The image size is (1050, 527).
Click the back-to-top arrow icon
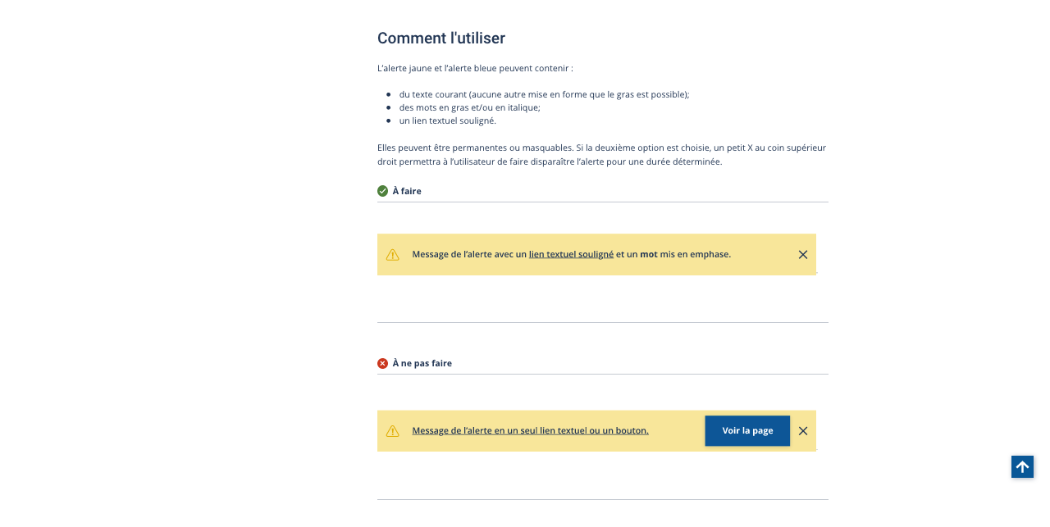click(x=1022, y=467)
